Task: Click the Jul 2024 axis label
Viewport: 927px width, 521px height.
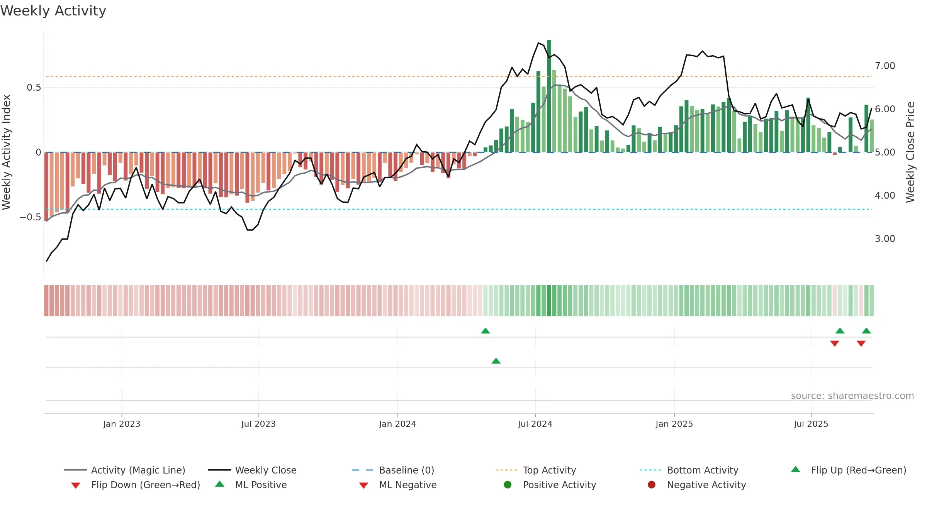Action: tap(535, 424)
